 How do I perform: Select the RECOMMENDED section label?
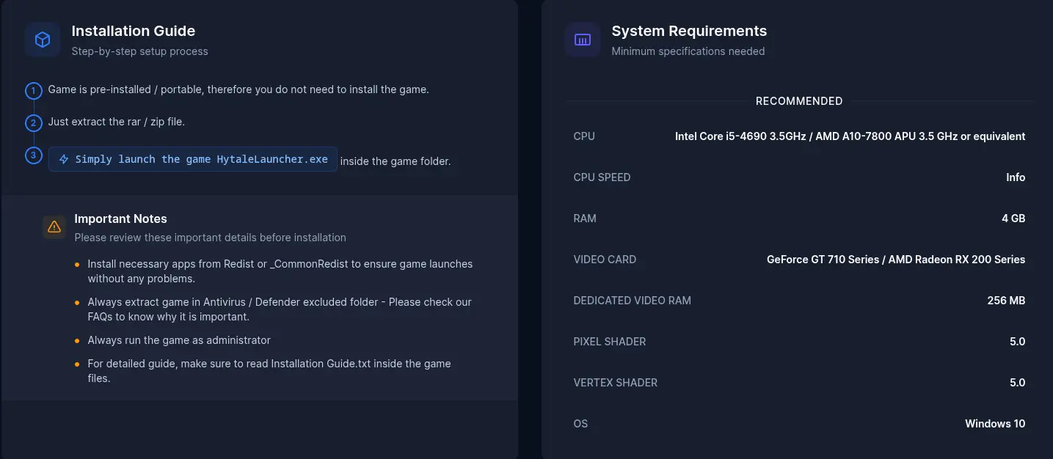[x=799, y=101]
